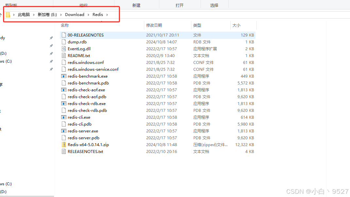350x197 pixels.
Task: Click the horizontal scrollbar under the sidebar
Action: [x=27, y=196]
